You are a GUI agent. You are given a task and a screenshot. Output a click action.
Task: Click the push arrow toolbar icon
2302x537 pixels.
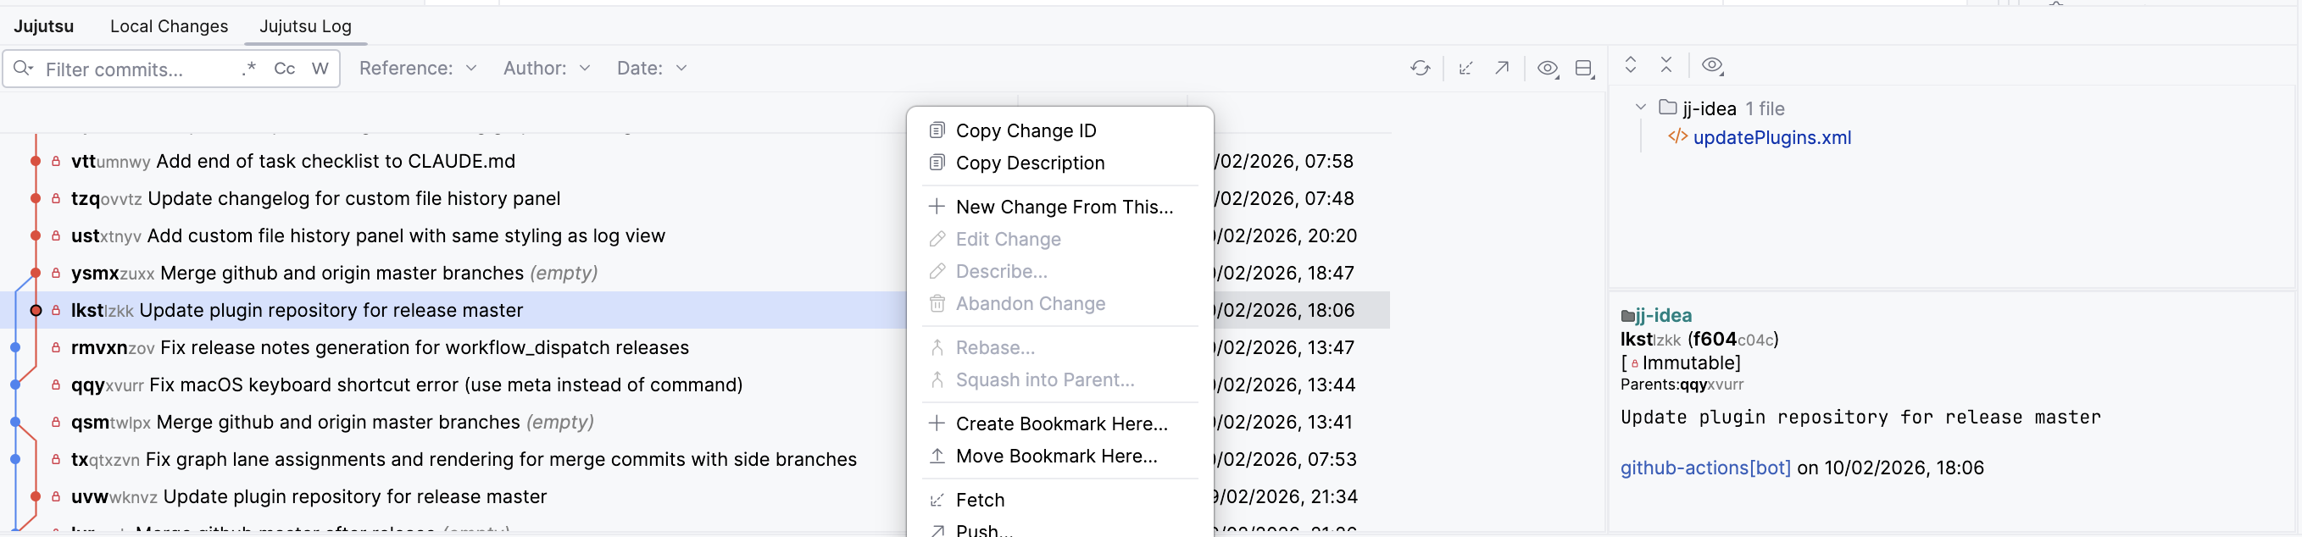(1502, 68)
